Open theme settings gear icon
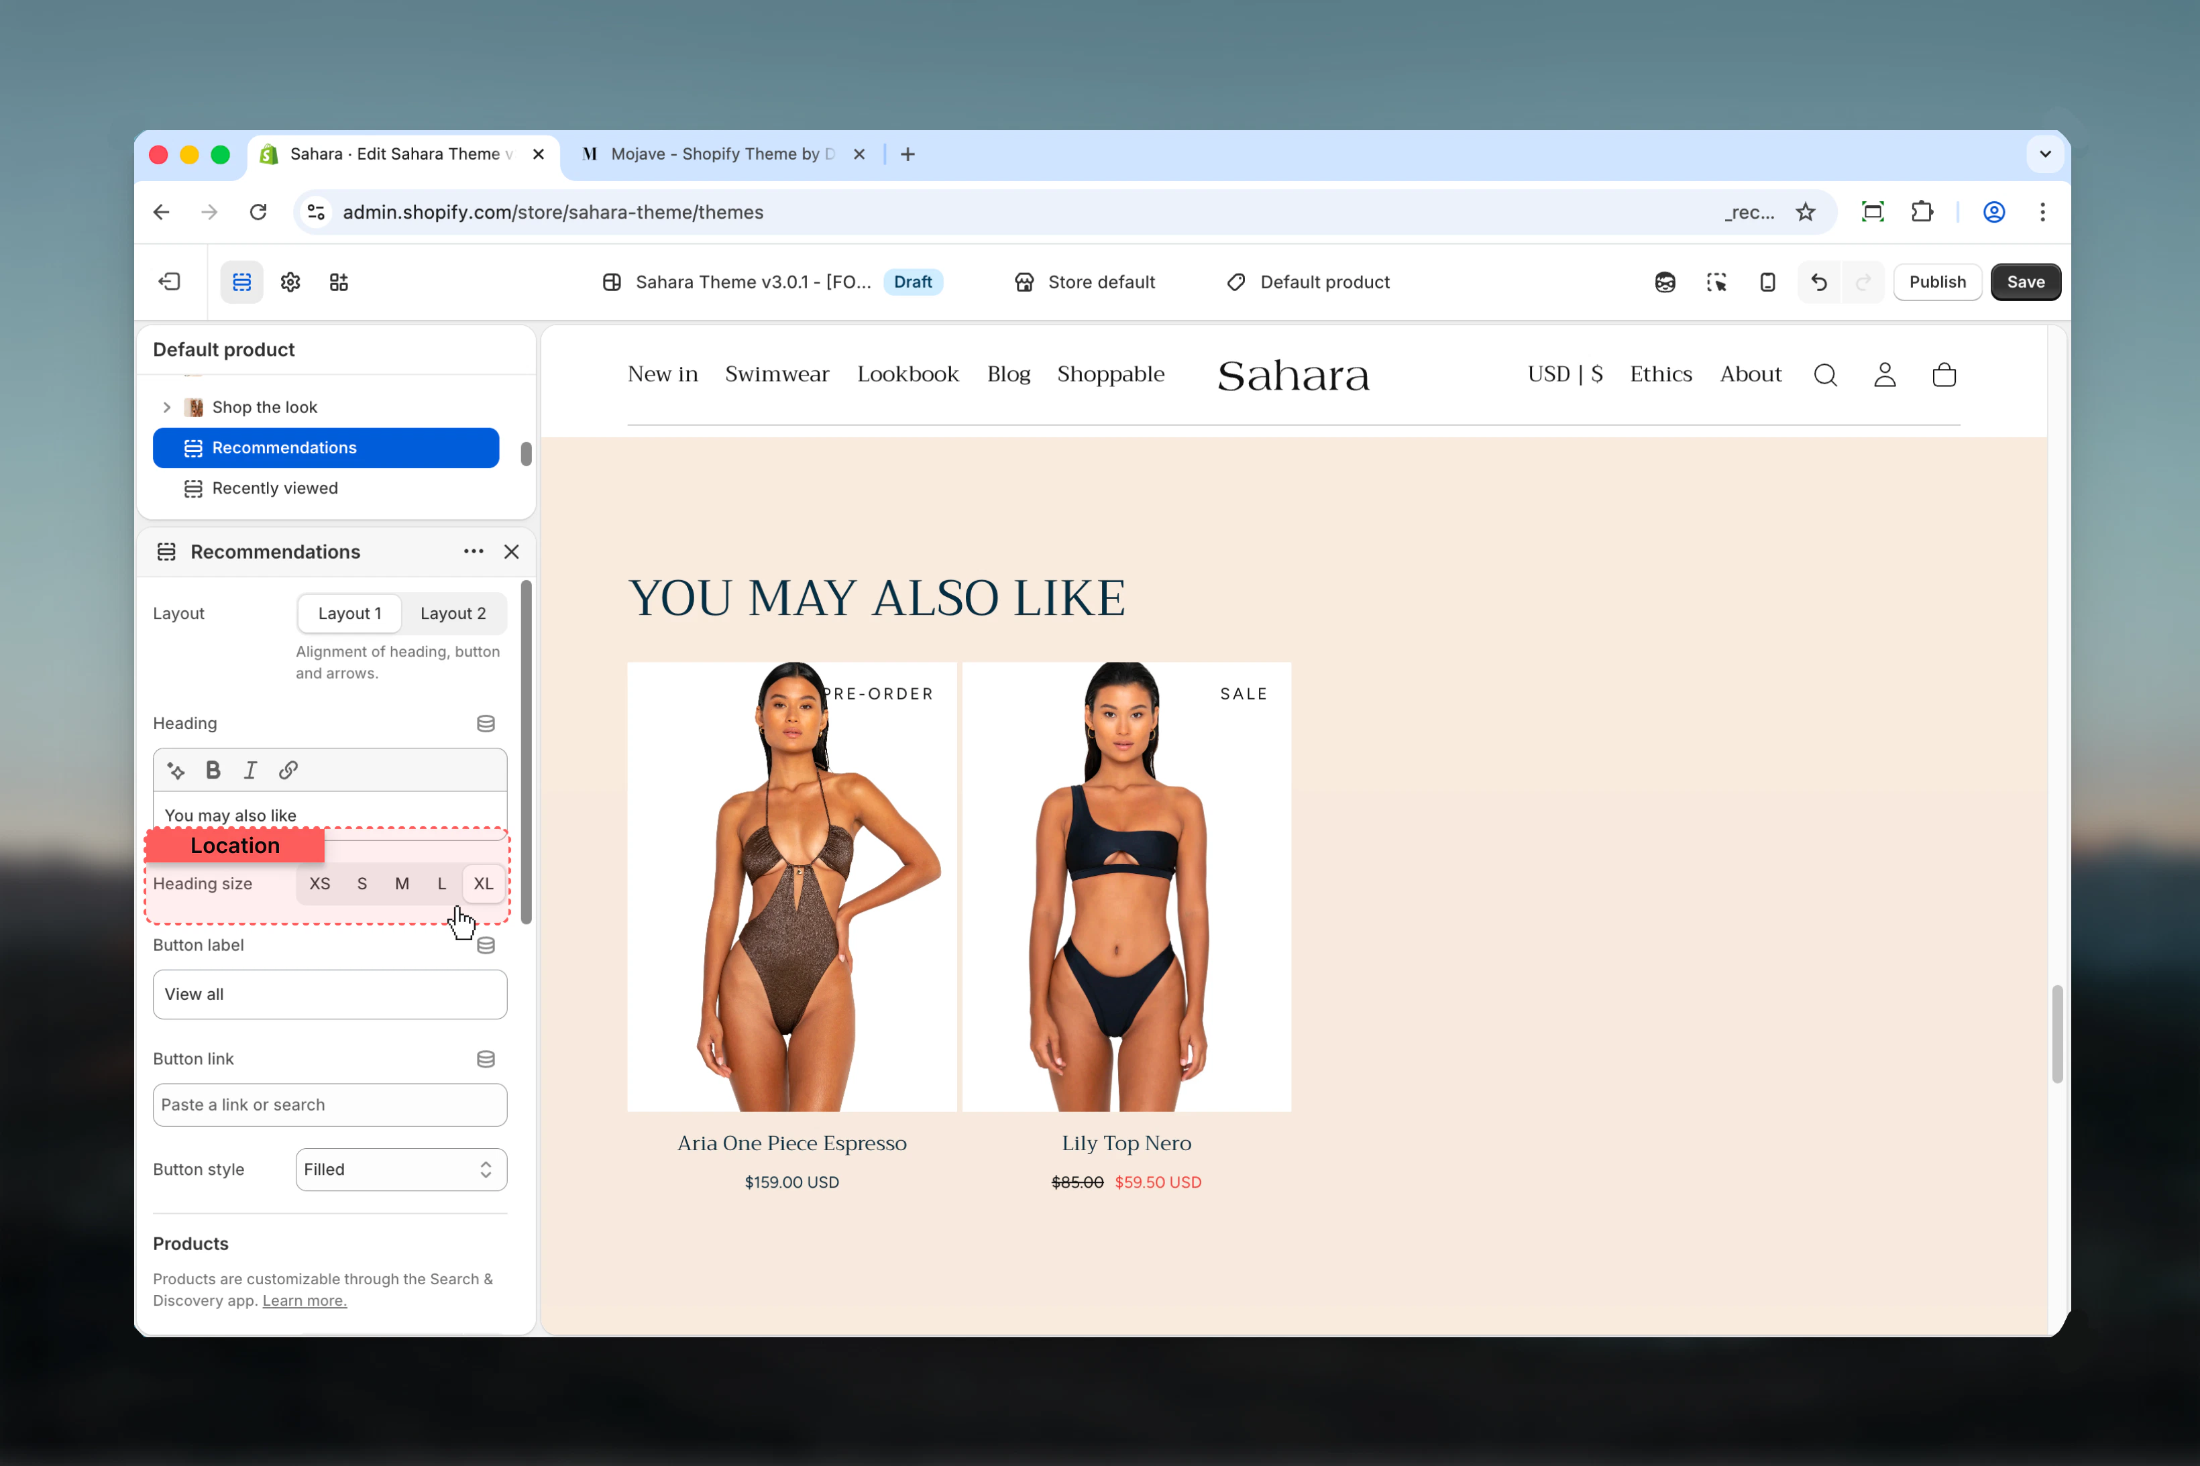This screenshot has width=2200, height=1466. tap(290, 282)
